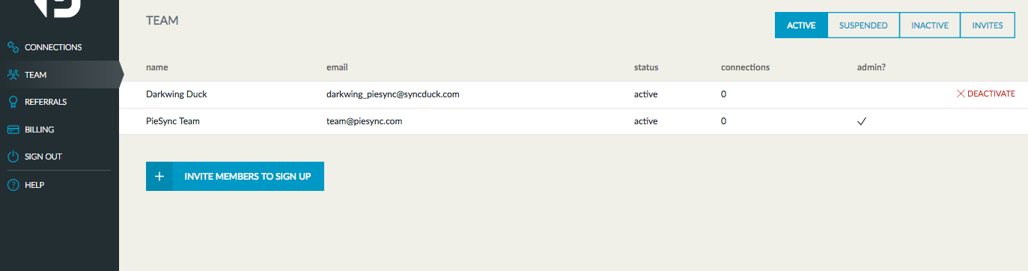Viewport: 1028px width, 271px height.
Task: Toggle the admin checkmark for PieSync Team
Action: pyautogui.click(x=861, y=121)
